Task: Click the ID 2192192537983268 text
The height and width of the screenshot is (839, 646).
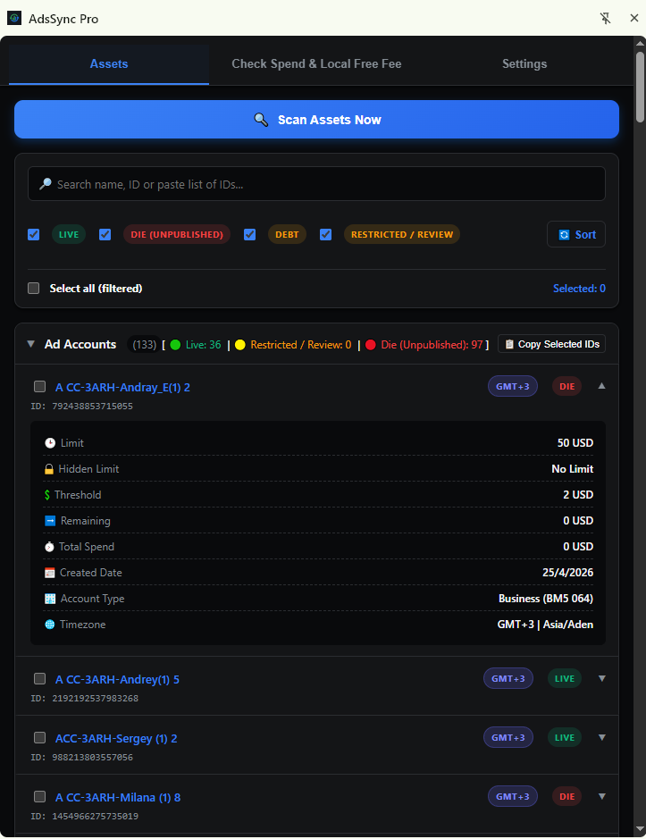Action: coord(85,699)
